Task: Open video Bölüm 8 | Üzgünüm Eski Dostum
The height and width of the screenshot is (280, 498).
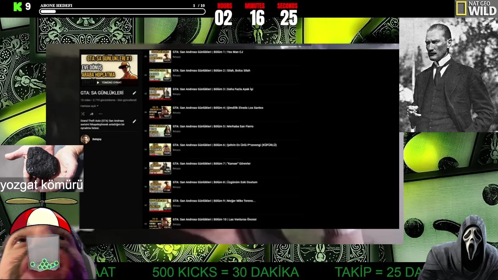Action: tap(215, 182)
